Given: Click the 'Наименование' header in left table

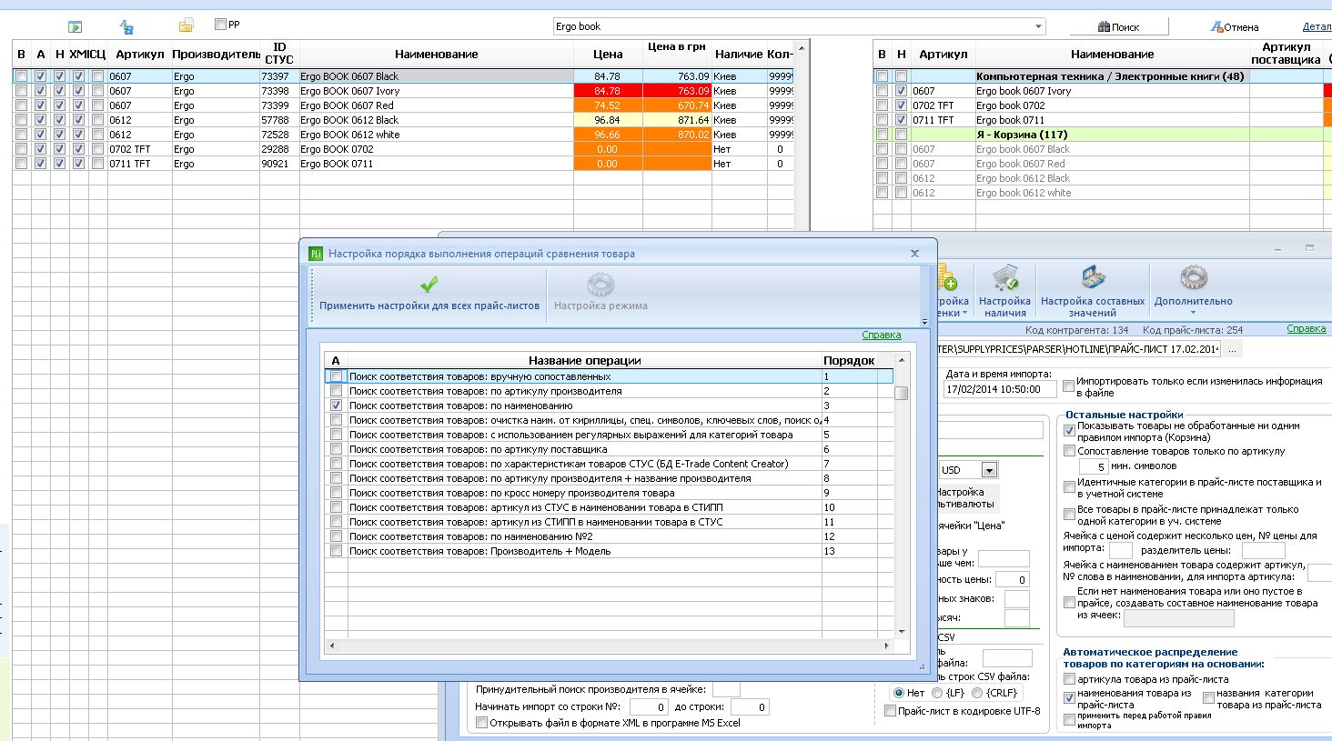Looking at the screenshot, I should (x=437, y=55).
